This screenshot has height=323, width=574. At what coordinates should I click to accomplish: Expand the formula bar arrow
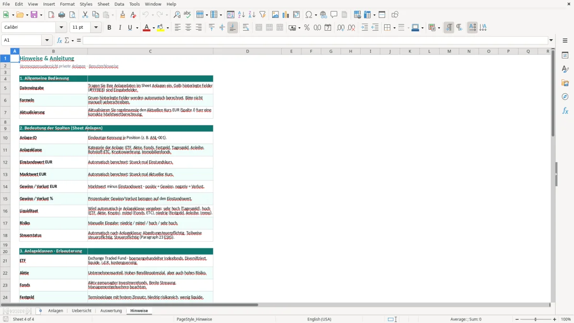[x=551, y=40]
